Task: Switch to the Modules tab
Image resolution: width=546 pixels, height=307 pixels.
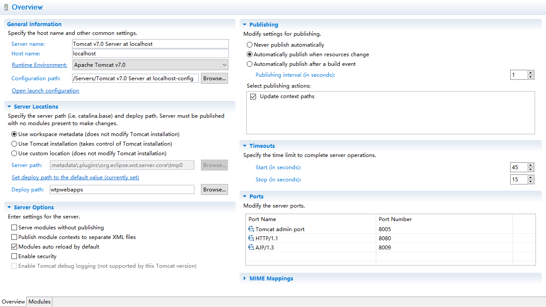Action: pyautogui.click(x=40, y=302)
